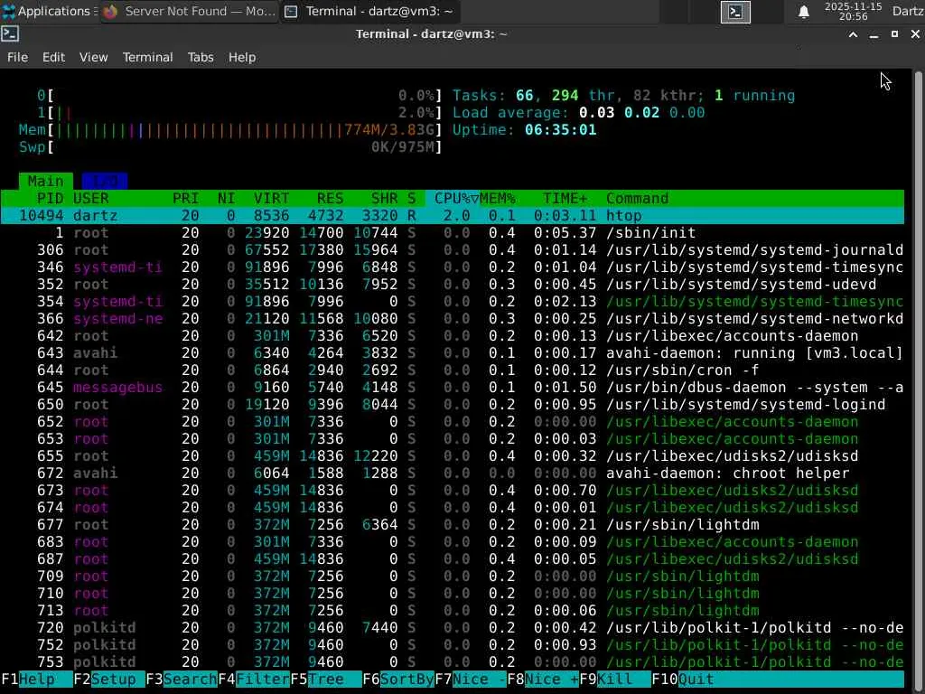Image resolution: width=925 pixels, height=694 pixels.
Task: Open the notification bell
Action: 803,12
